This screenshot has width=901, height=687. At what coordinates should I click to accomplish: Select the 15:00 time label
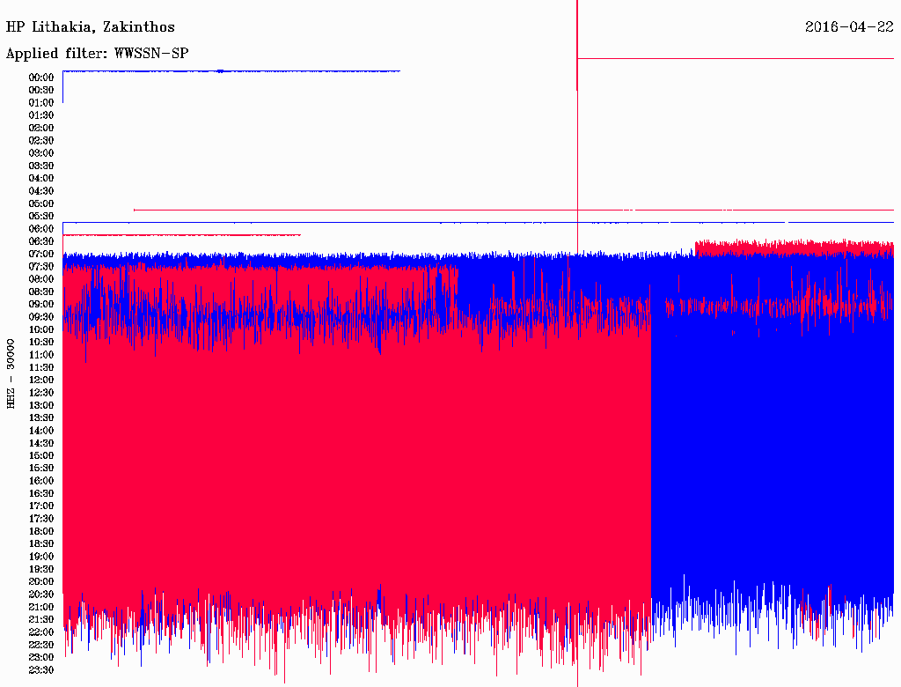pos(41,455)
